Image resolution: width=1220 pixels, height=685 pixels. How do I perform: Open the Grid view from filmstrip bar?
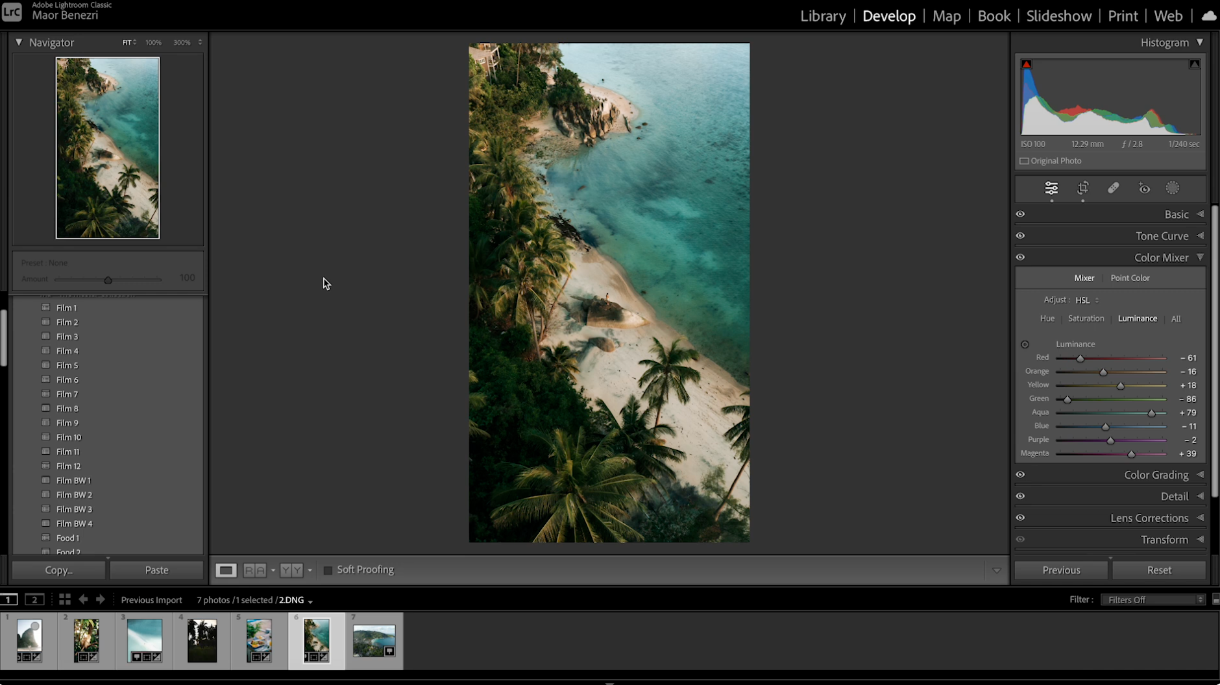pos(64,599)
